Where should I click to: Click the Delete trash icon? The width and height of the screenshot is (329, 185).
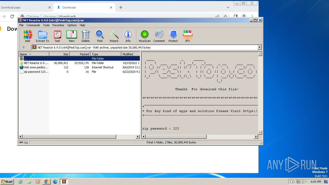[x=86, y=36]
